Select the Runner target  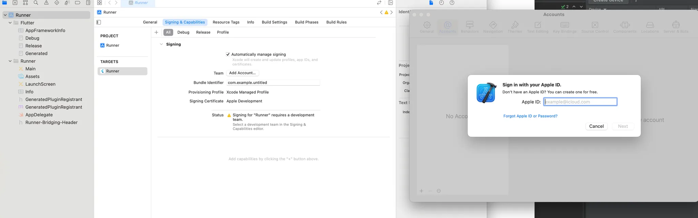122,71
